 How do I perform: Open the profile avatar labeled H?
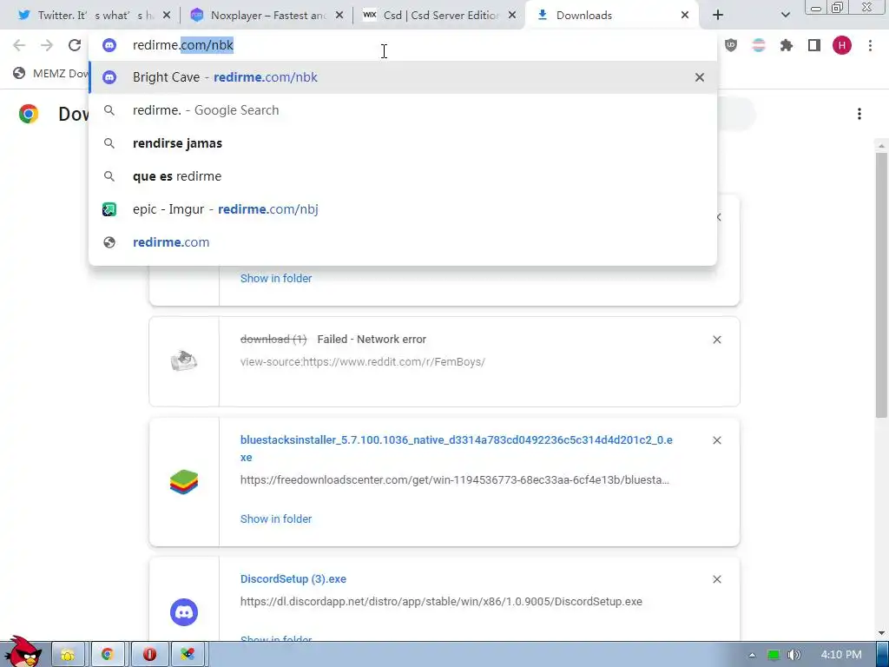[842, 45]
